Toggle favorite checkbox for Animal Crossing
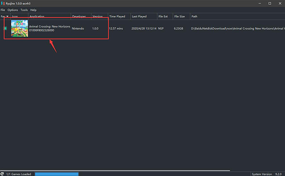This screenshot has height=176, width=285. click(x=5, y=28)
